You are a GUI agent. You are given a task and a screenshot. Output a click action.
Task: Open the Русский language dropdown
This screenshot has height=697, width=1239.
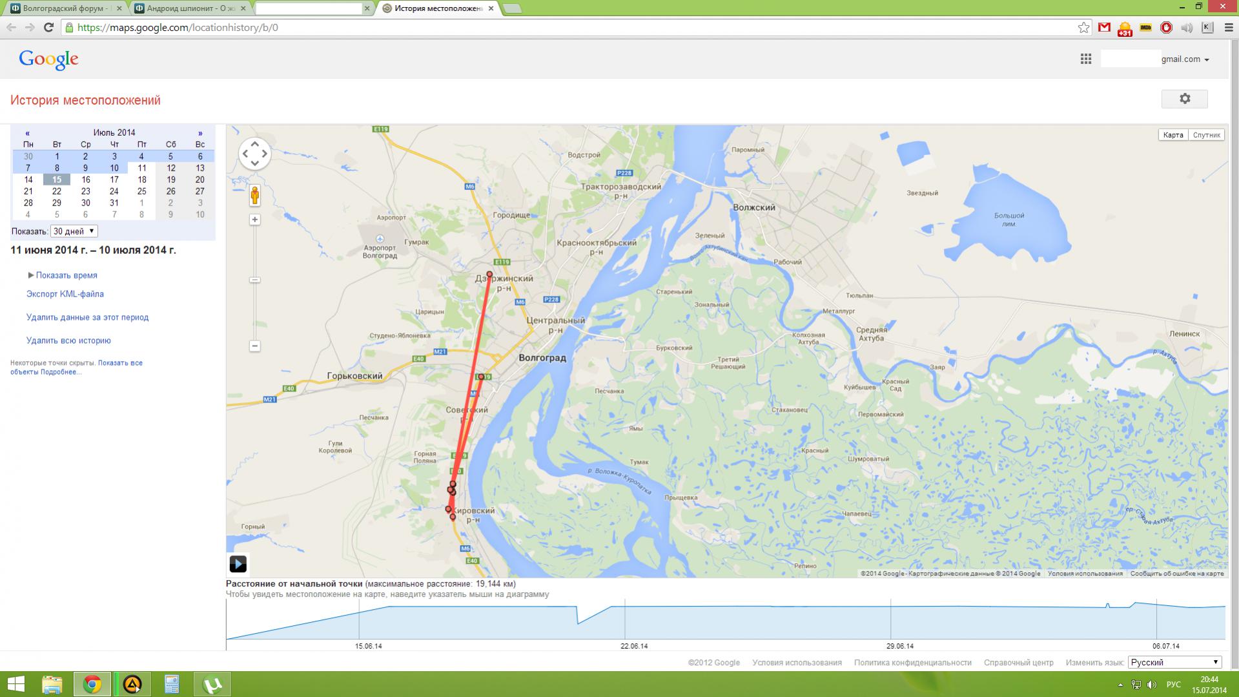click(x=1175, y=662)
